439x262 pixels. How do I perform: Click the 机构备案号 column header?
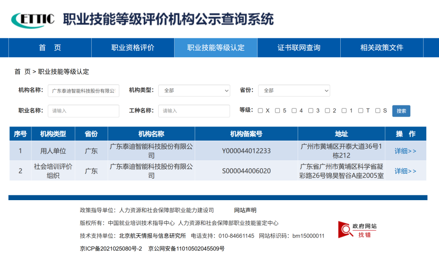(246, 134)
